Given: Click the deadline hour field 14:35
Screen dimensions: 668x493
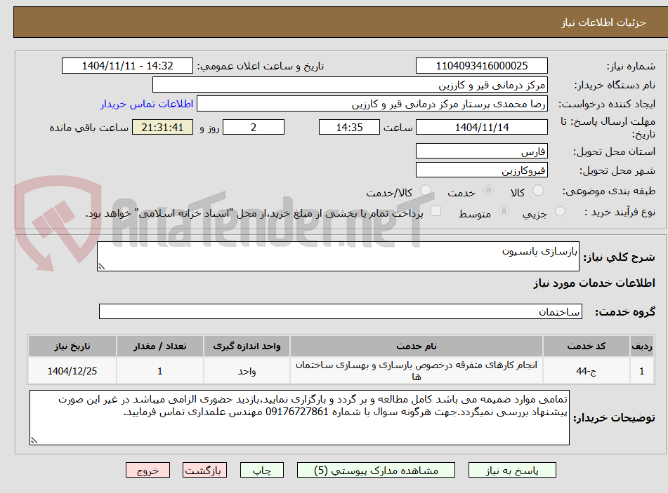Looking at the screenshot, I should coord(349,127).
